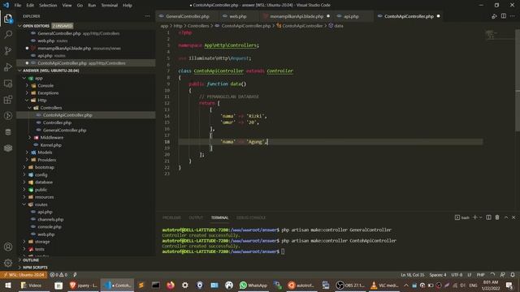Open the Selection menu
The height and width of the screenshot is (292, 520).
click(x=48, y=5)
